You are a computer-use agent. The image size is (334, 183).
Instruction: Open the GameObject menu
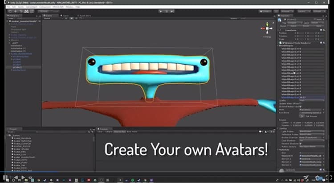[x=32, y=7]
